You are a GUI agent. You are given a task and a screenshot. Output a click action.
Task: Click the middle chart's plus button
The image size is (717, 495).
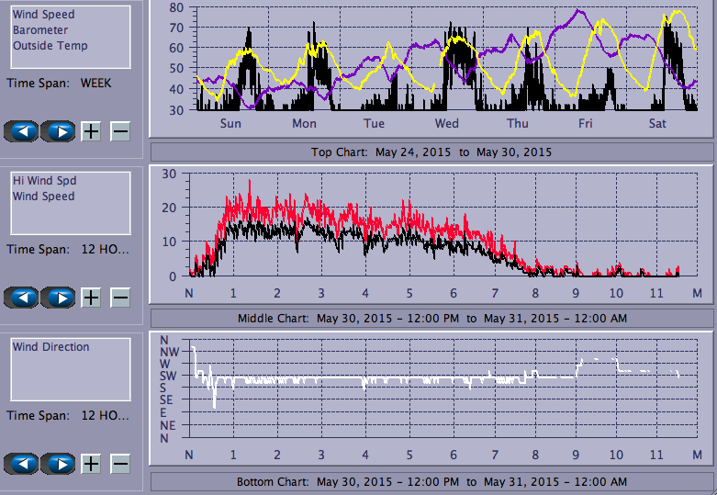click(x=91, y=298)
